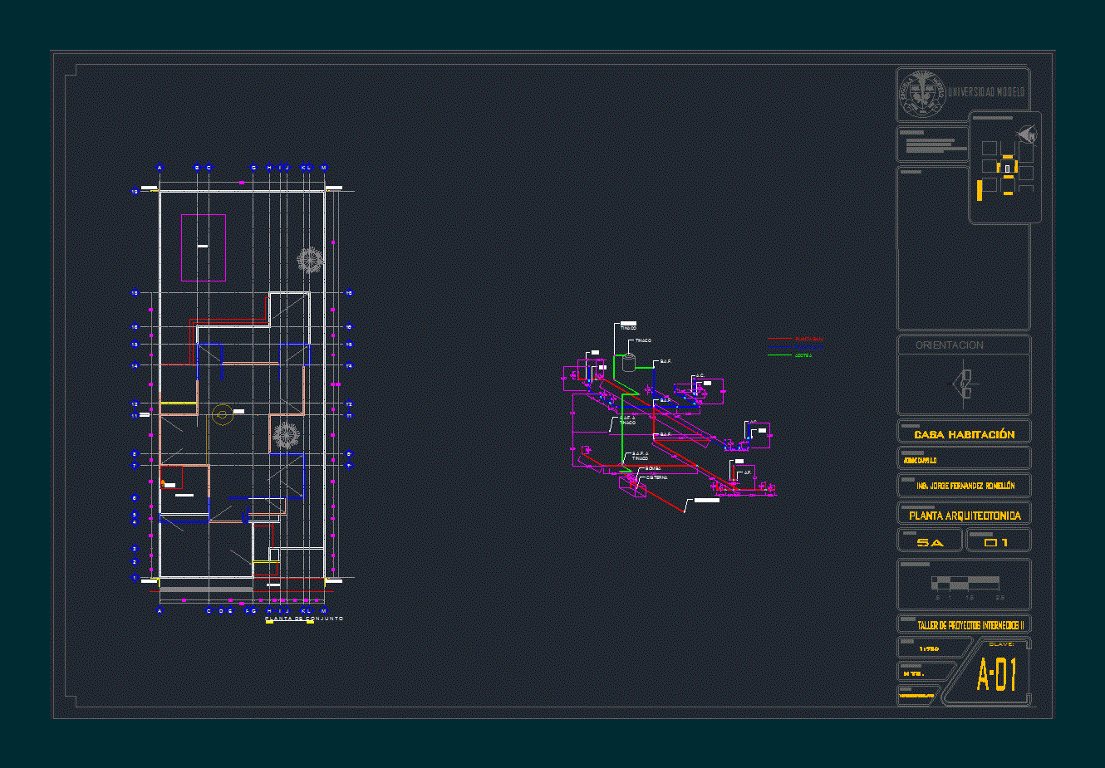Select the topmost B.A.F. label
Viewport: 1105px width, 768px height.
tap(665, 361)
